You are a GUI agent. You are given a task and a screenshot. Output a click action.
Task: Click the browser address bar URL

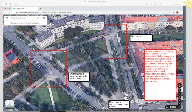46,13
